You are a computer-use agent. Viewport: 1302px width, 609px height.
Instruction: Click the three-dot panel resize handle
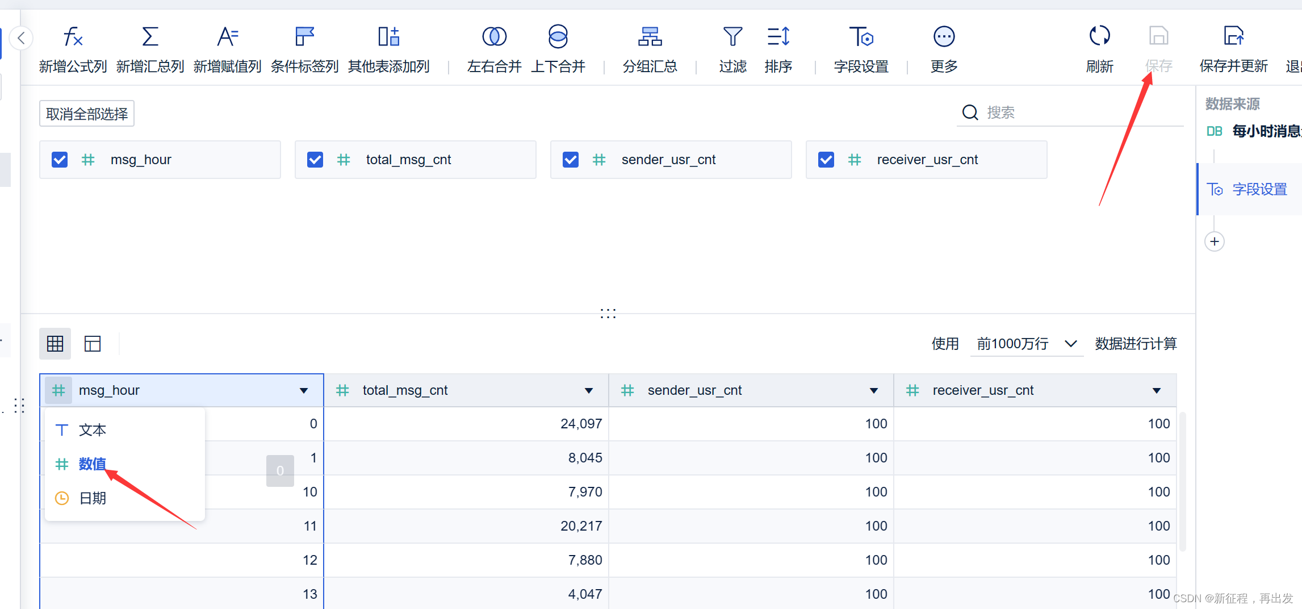click(608, 314)
